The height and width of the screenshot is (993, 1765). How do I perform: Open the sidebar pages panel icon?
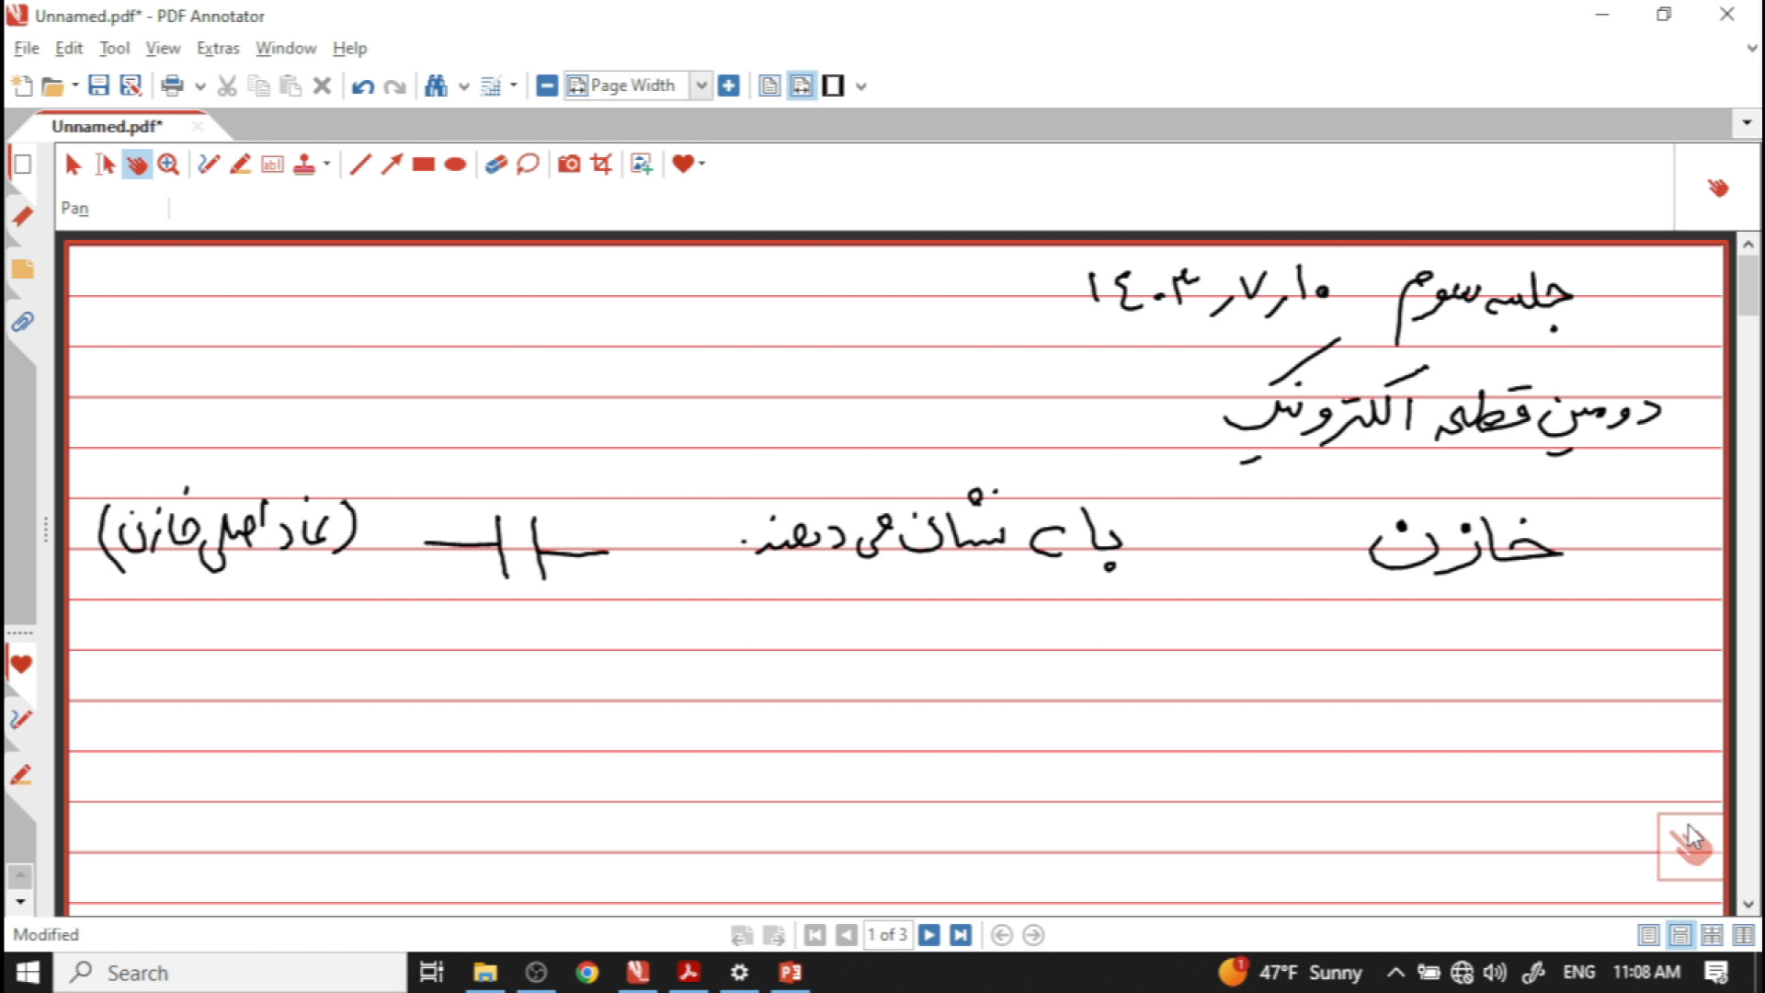click(22, 165)
